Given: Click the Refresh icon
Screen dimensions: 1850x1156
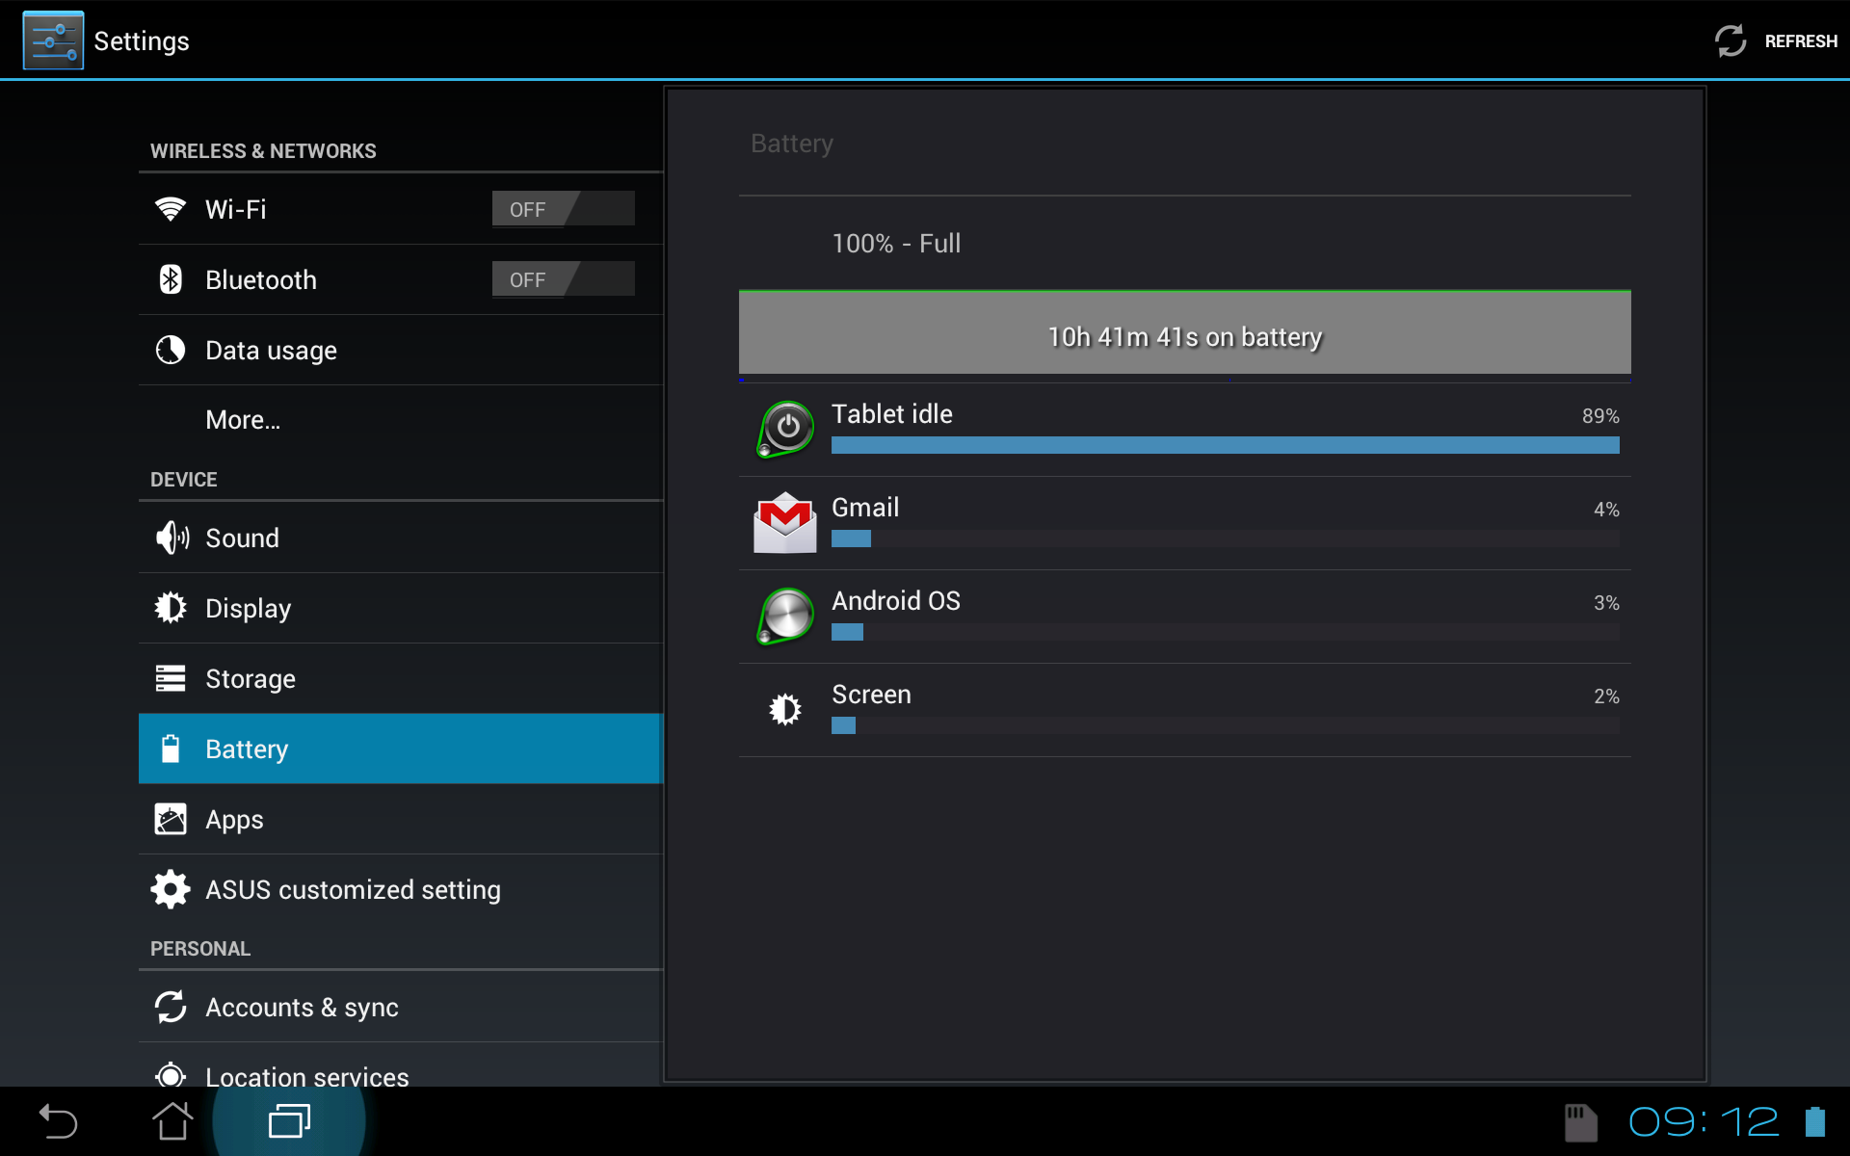Looking at the screenshot, I should coord(1731,40).
